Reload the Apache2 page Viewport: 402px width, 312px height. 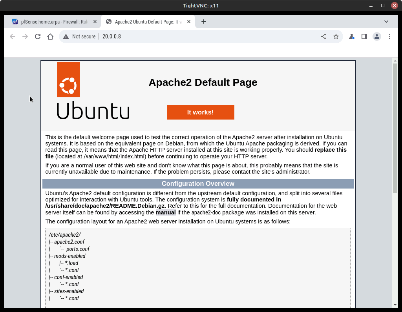[x=38, y=36]
